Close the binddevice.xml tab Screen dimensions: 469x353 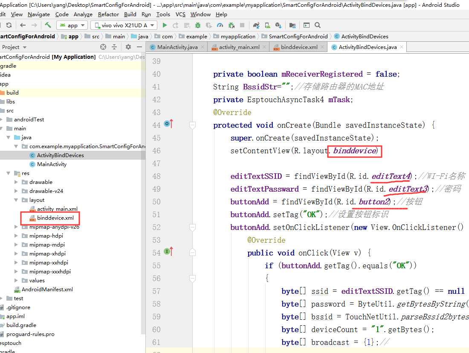(x=322, y=47)
